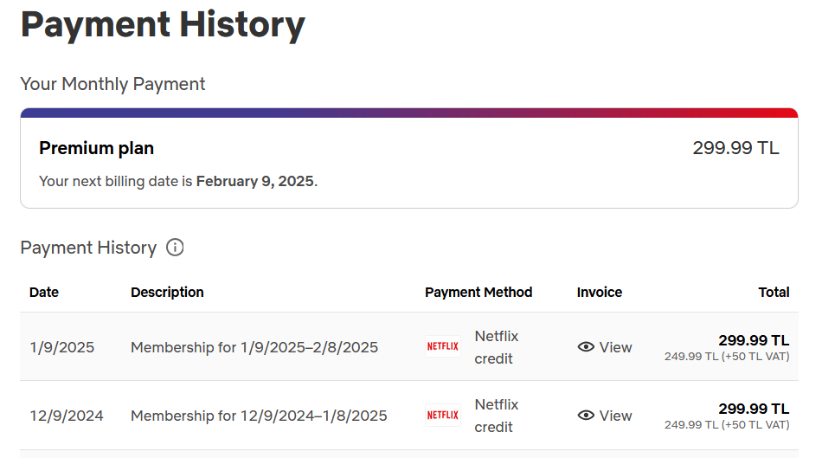
Task: Click the Netflix logo in the 1/9/2025 row
Action: (x=443, y=346)
